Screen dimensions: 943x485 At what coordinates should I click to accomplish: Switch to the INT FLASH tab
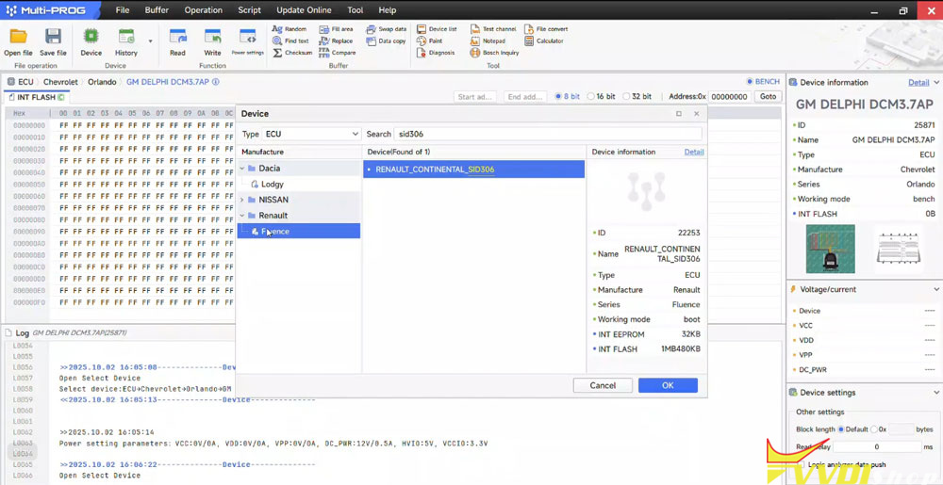click(36, 97)
